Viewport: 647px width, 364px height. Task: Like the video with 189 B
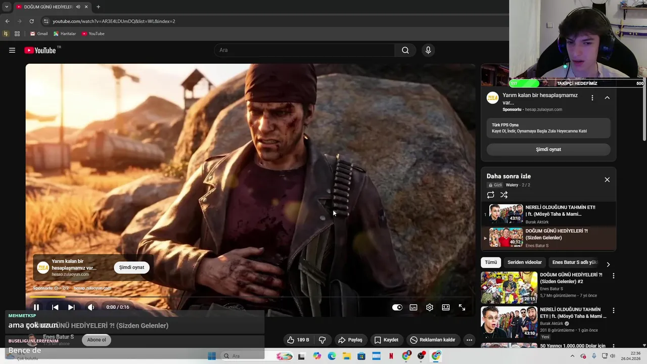(x=298, y=340)
